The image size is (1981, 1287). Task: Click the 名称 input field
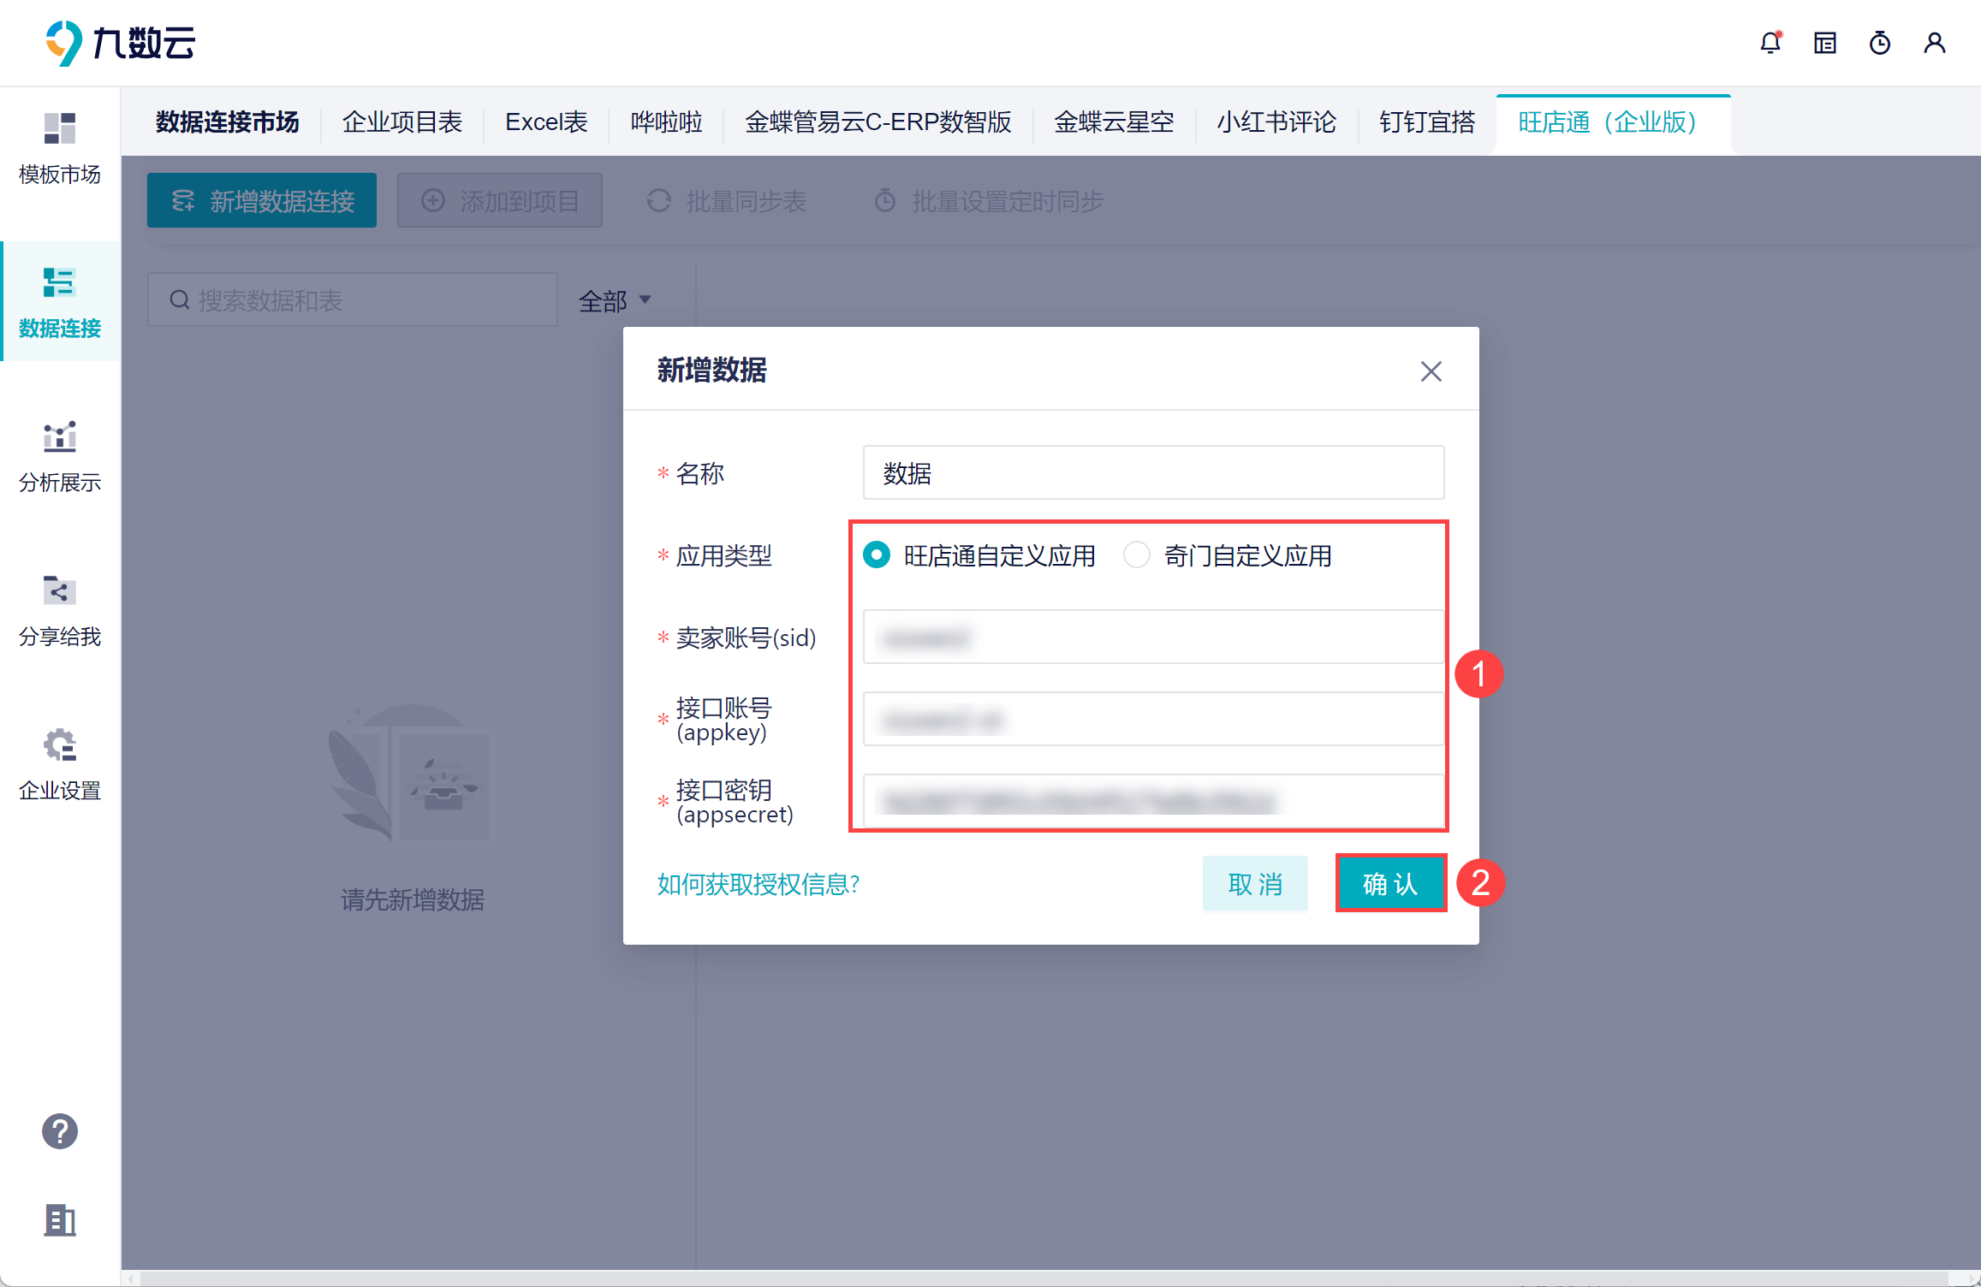(1153, 472)
